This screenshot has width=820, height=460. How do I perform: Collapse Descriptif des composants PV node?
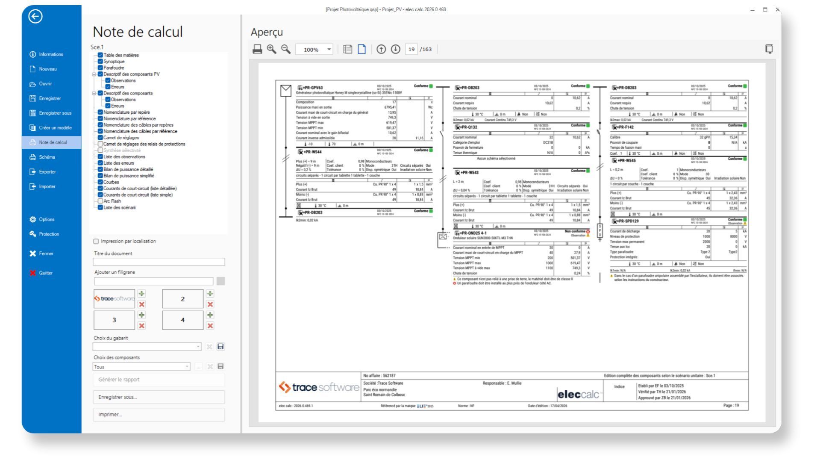point(95,74)
